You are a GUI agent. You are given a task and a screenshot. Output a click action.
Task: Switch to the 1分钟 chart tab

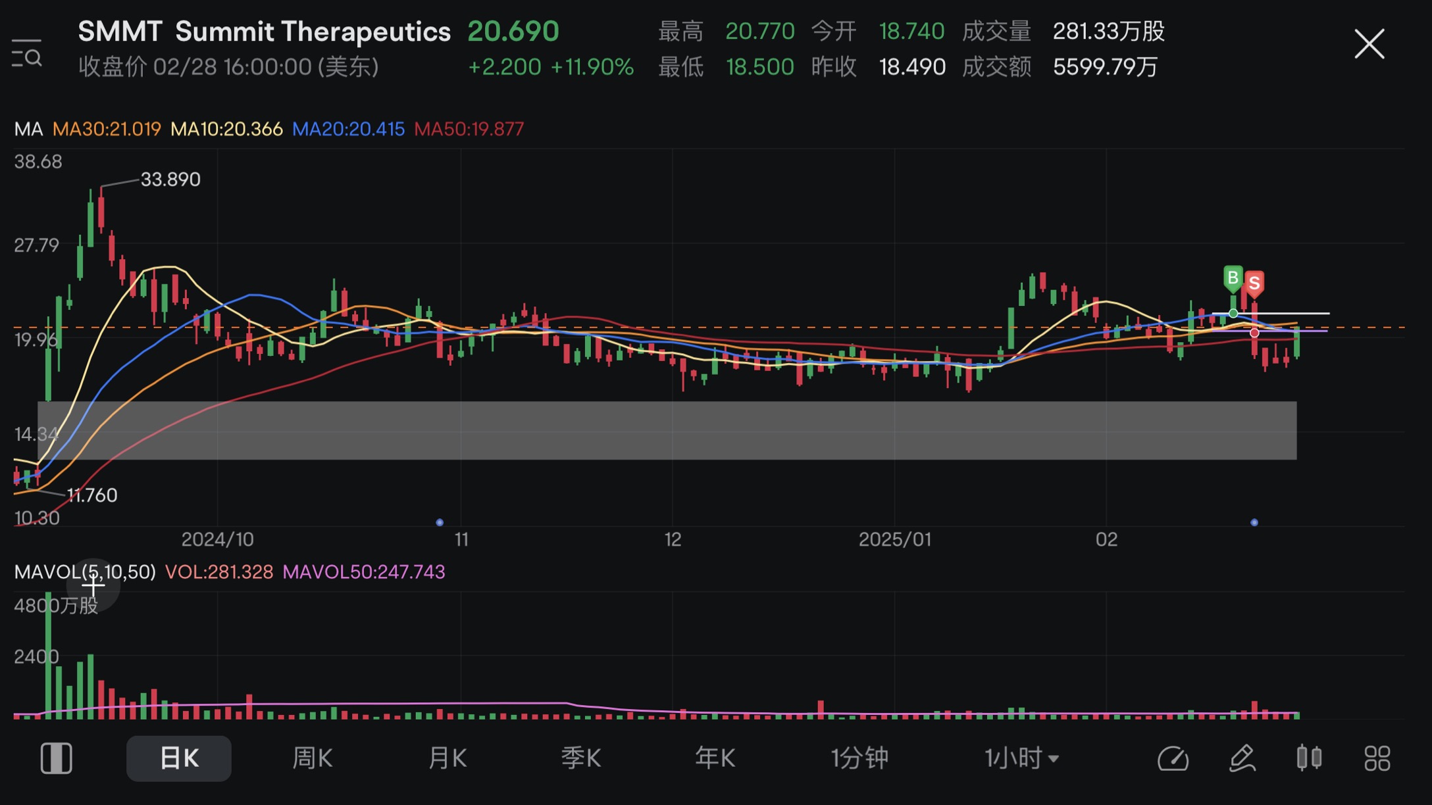(859, 758)
